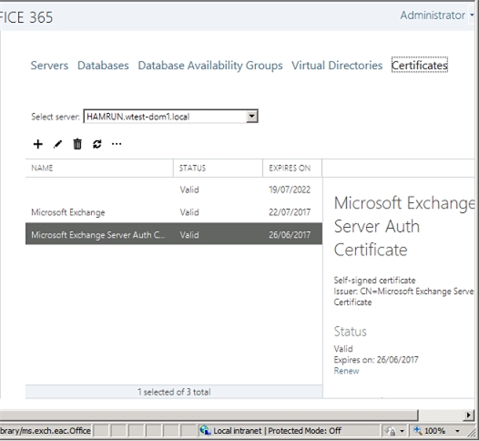Select the unnamed certificate expiring 19/07/2022
This screenshot has height=441, width=479.
[174, 190]
